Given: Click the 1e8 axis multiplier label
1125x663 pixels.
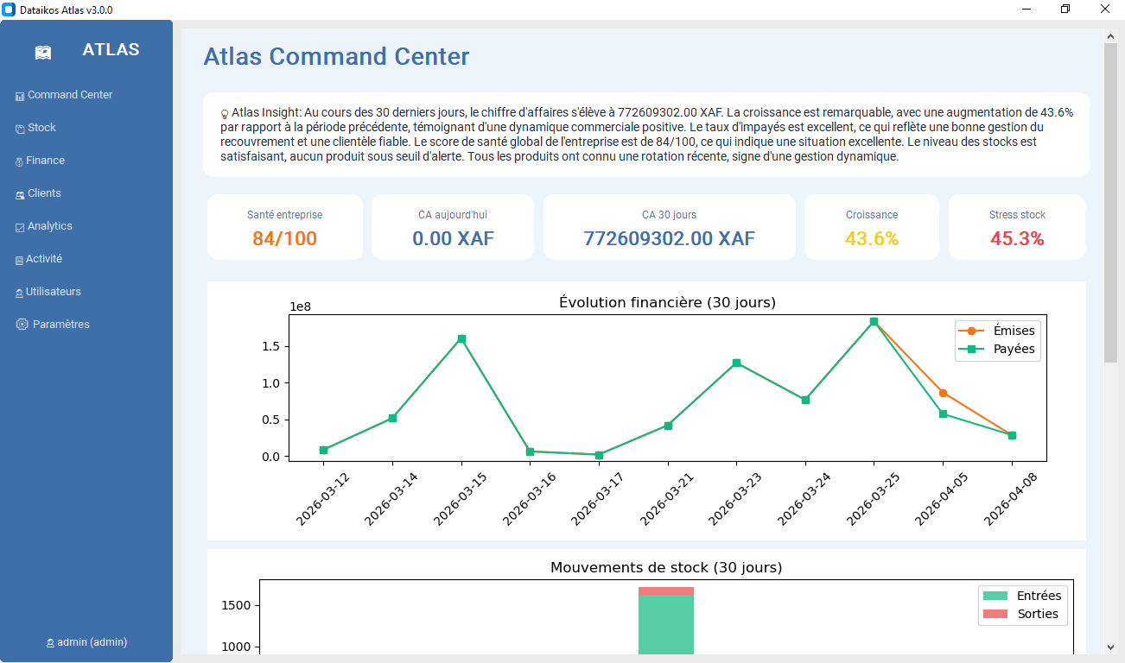Looking at the screenshot, I should point(300,306).
